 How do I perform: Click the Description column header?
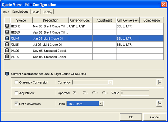[51, 20]
